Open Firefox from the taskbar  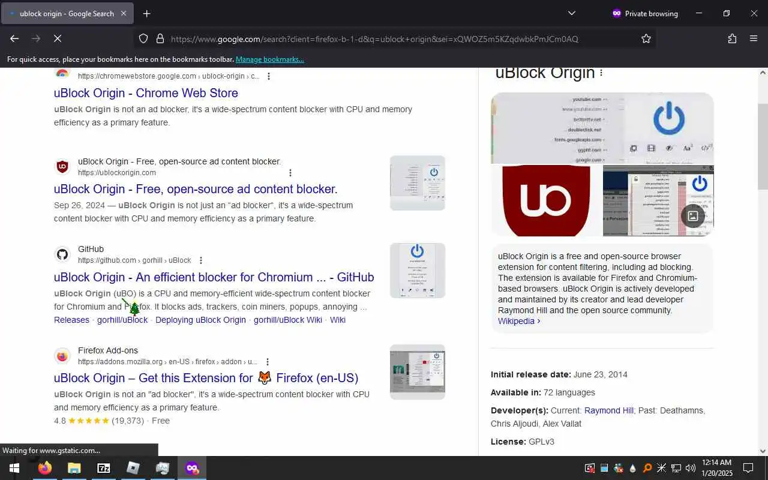click(45, 468)
